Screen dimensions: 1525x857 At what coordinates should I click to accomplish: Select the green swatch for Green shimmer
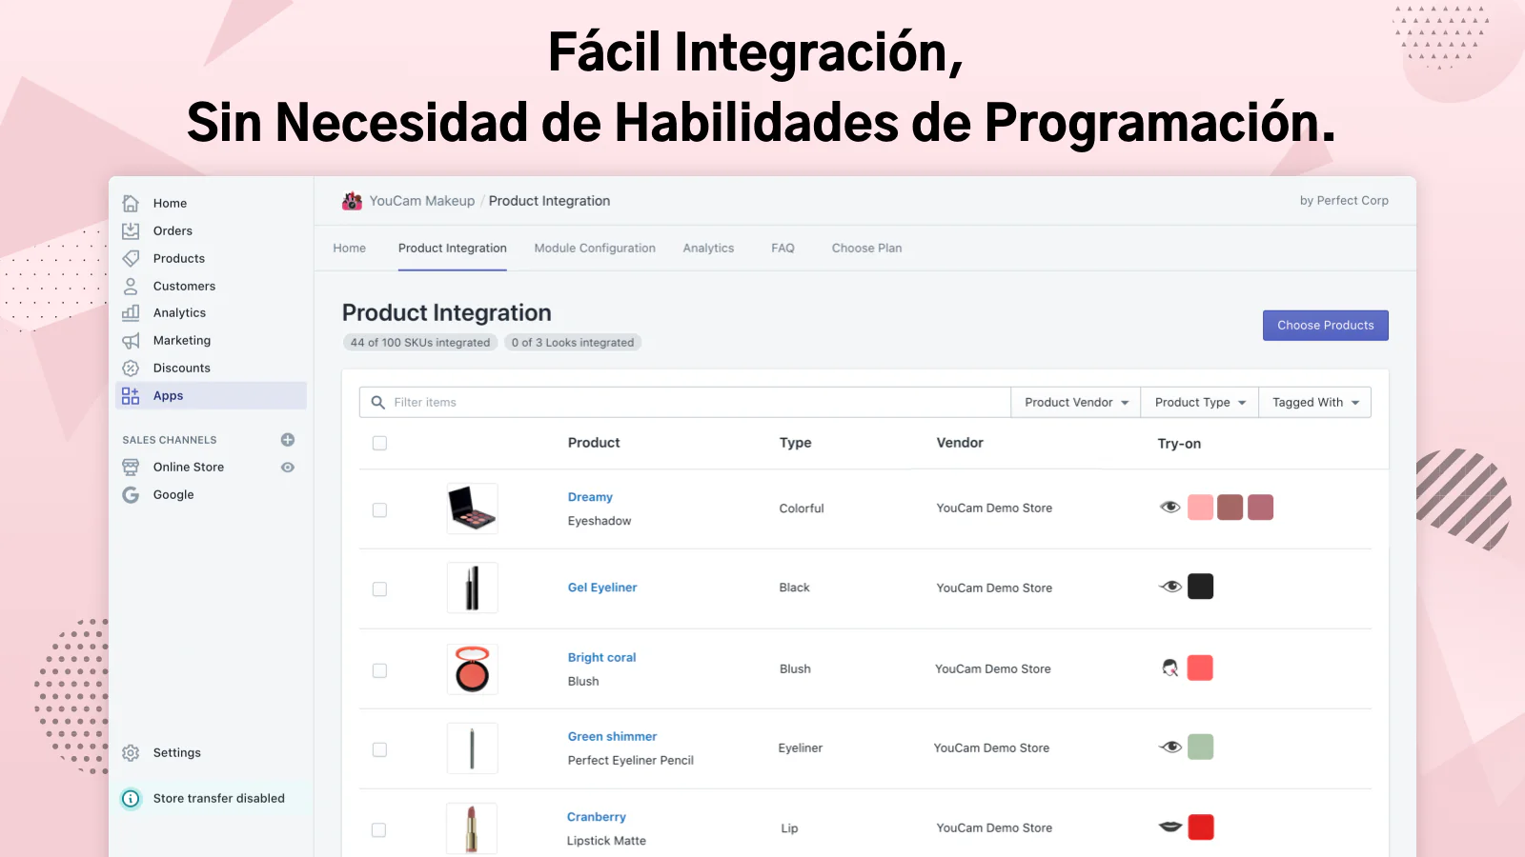pyautogui.click(x=1201, y=747)
